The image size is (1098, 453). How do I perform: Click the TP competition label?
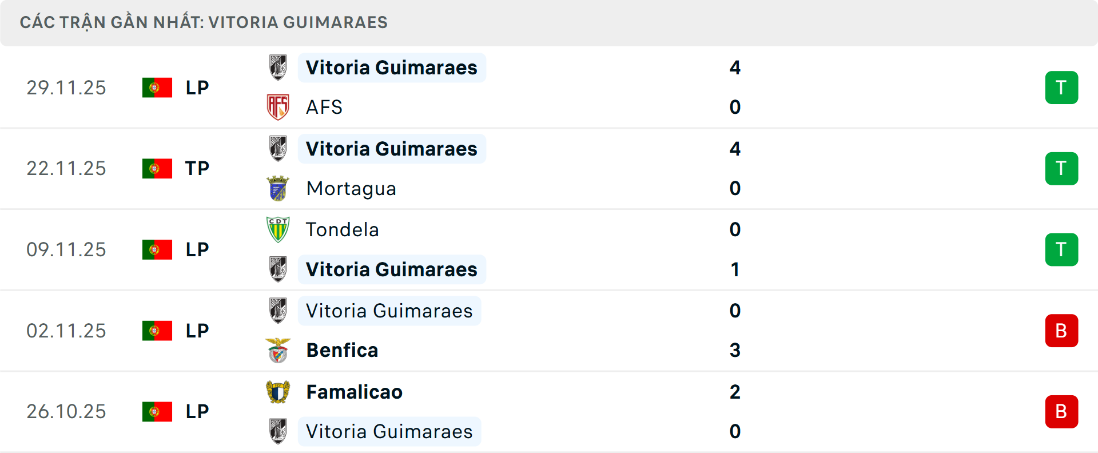click(x=197, y=169)
